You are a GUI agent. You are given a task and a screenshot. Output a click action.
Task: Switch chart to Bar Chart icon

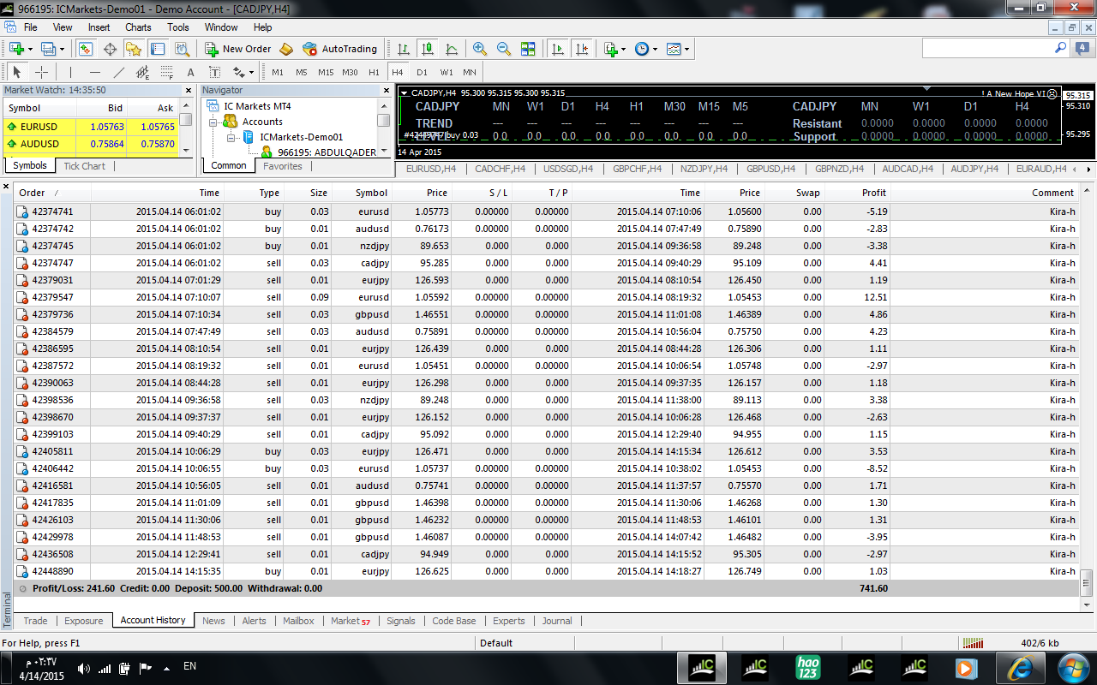pos(403,49)
